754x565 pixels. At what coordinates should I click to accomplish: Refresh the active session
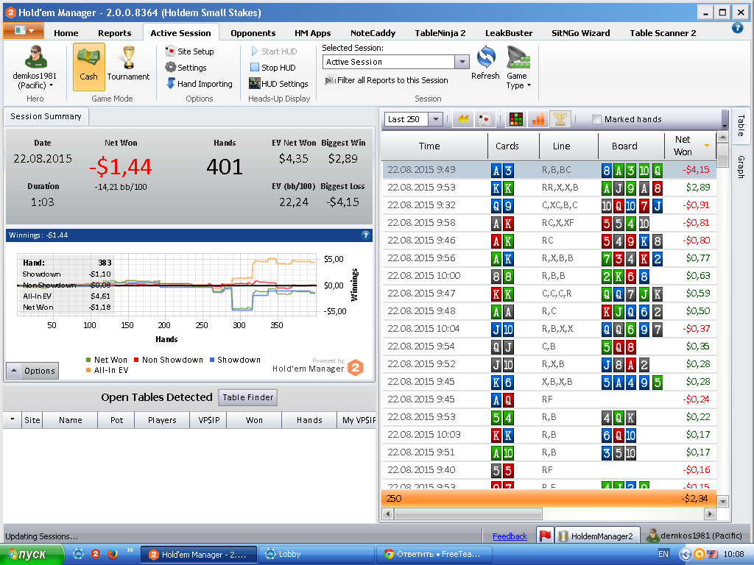(x=486, y=63)
